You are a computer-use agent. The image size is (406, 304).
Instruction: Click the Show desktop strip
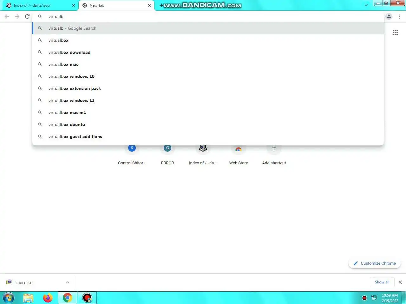pos(404,298)
